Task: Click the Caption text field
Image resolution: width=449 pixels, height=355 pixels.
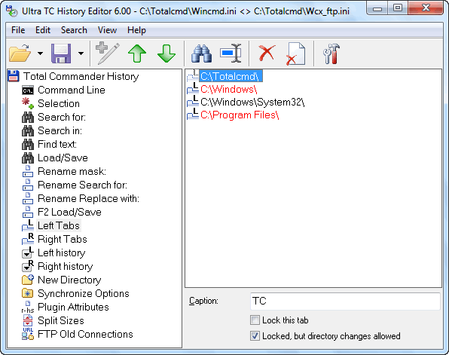Action: pyautogui.click(x=345, y=301)
